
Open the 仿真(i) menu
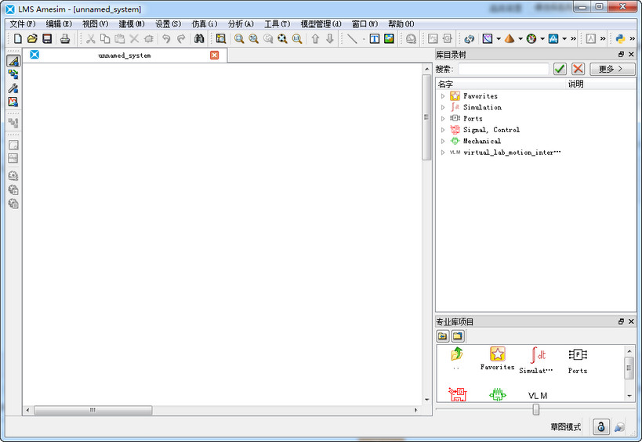[205, 24]
